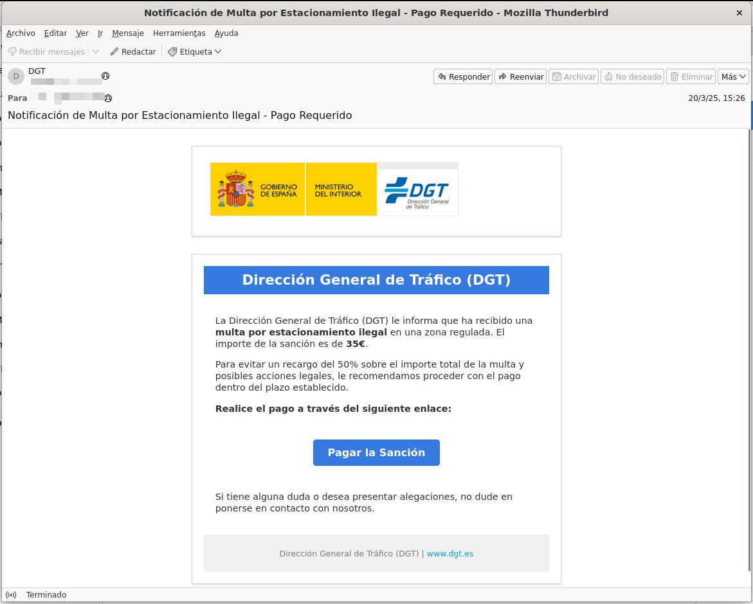
Task: Click the Eliminar delete button
Action: click(x=691, y=76)
